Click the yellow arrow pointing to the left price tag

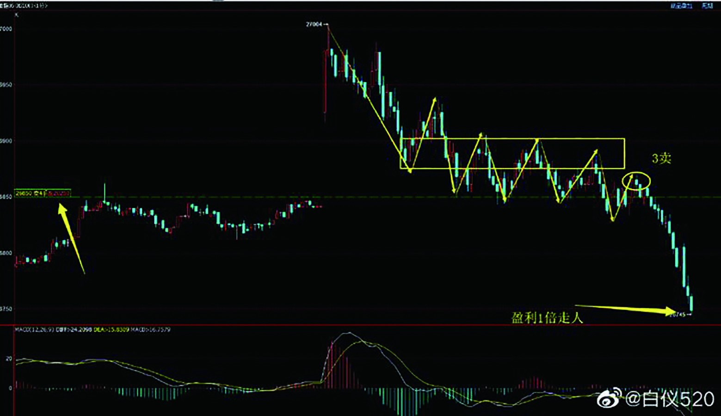pos(71,239)
